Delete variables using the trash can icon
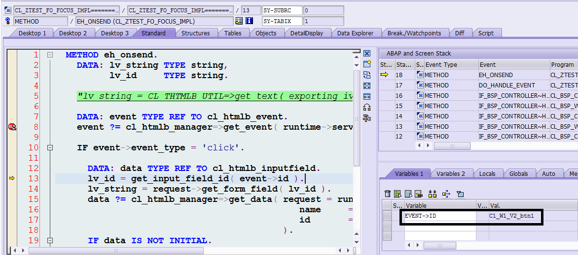The width and height of the screenshot is (578, 255). 388,194
